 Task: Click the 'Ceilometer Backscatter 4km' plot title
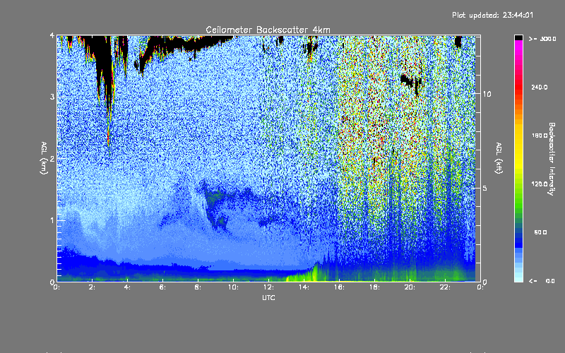(x=268, y=30)
